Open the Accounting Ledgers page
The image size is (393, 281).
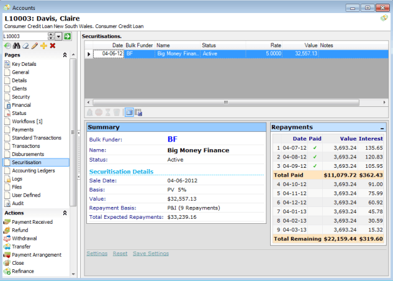pyautogui.click(x=34, y=170)
